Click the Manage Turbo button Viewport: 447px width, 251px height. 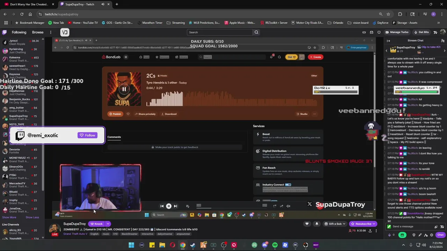point(397,32)
